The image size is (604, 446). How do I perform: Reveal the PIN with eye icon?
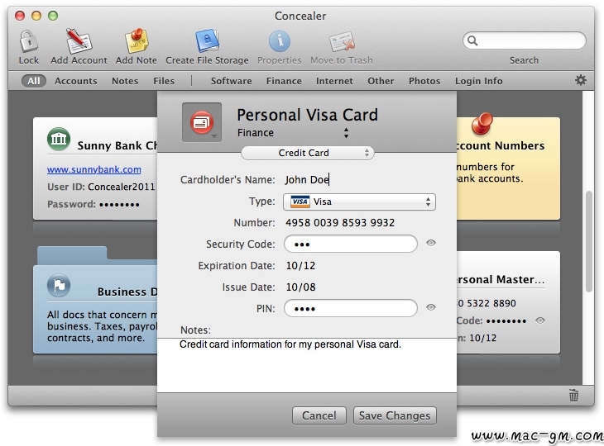pos(431,306)
